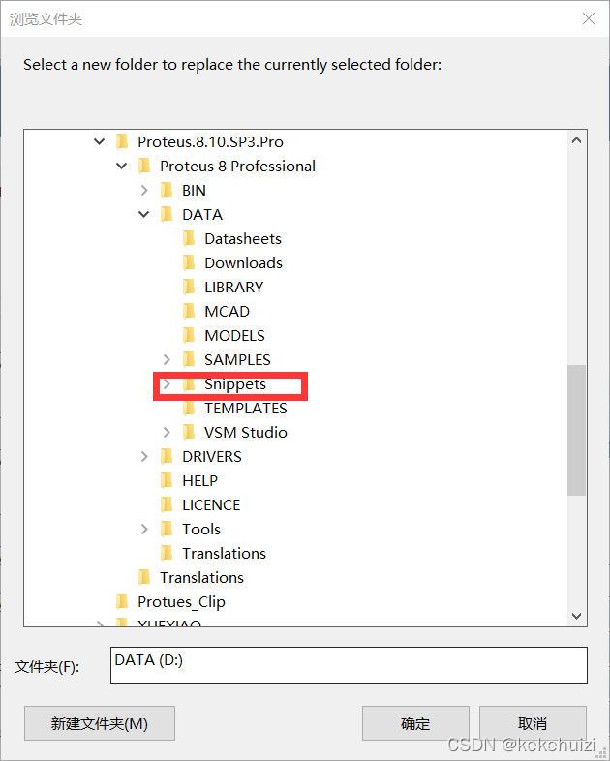Click the MCAD folder icon
Viewport: 610px width, 761px height.
(x=189, y=311)
